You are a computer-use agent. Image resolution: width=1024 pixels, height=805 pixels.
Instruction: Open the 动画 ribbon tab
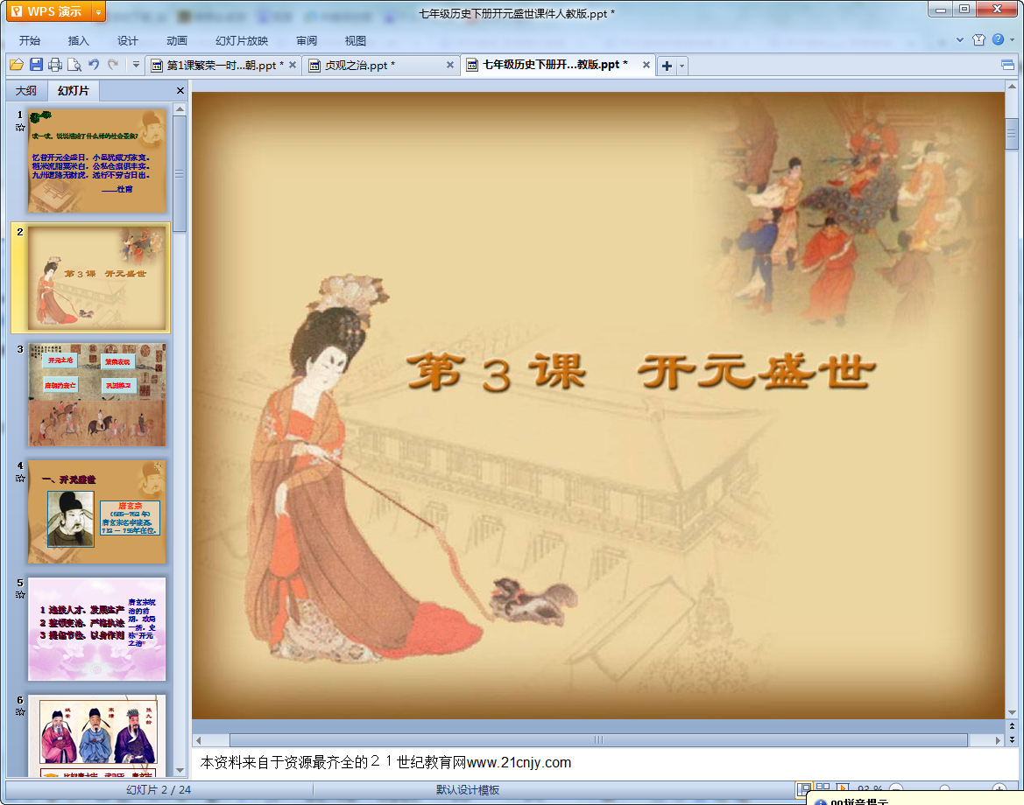point(176,40)
